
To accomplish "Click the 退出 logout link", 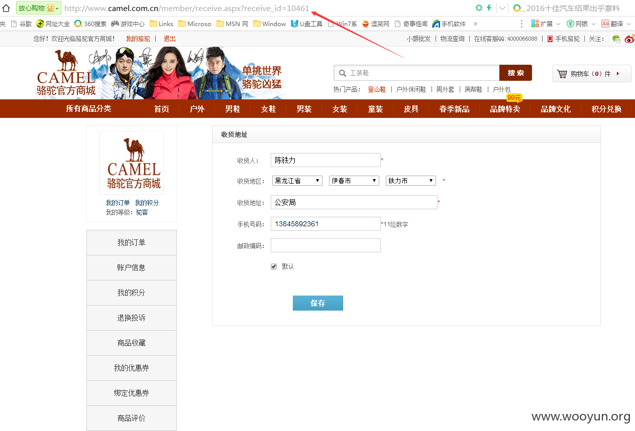I will click(x=170, y=39).
